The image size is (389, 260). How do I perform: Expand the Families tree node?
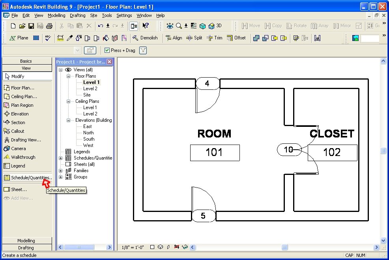click(x=61, y=171)
